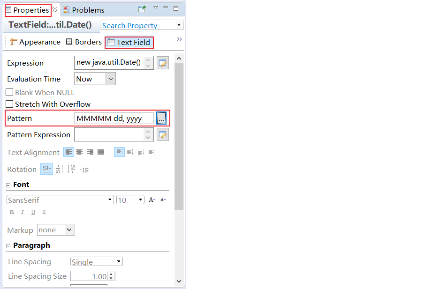Set vertical alignment to bottom
Image resolution: width=433 pixels, height=289 pixels.
click(141, 152)
